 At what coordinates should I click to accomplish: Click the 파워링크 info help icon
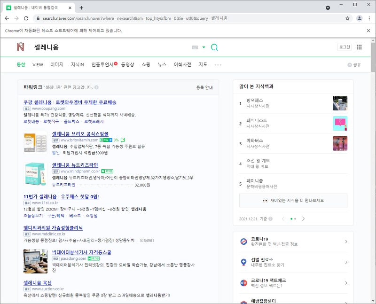96,87
